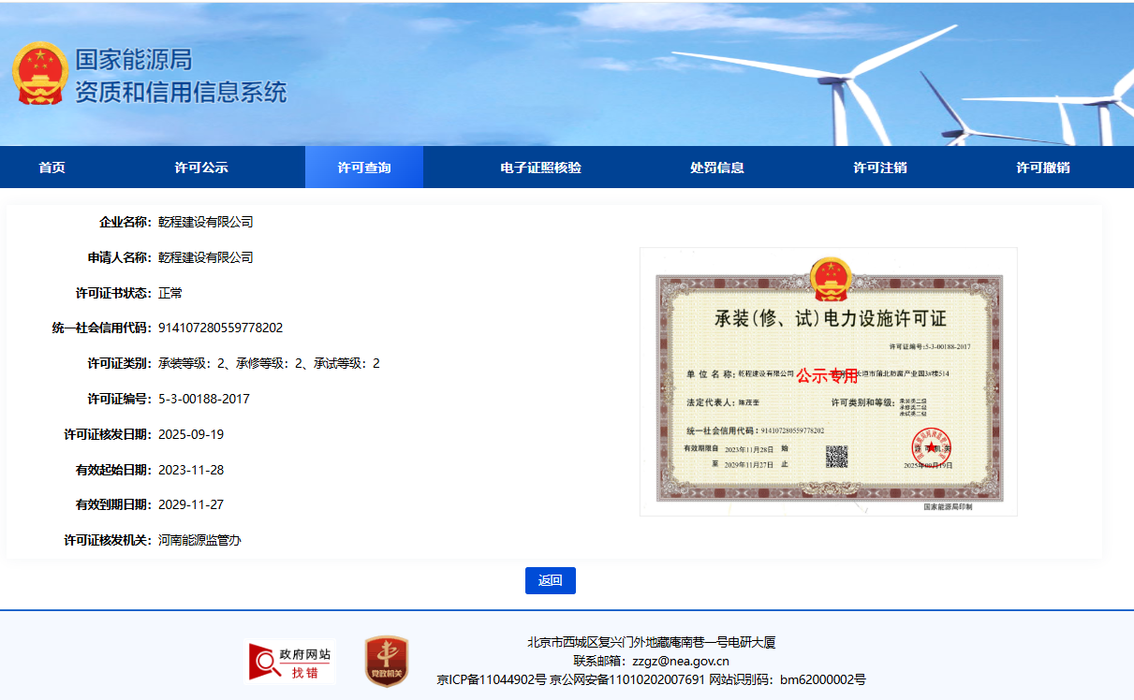
Task: Click the 党政机关 red emblem badge
Action: [x=387, y=662]
